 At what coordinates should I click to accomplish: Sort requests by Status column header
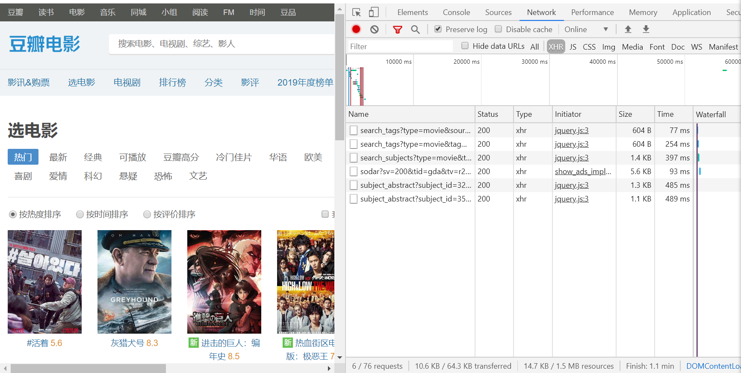click(494, 114)
